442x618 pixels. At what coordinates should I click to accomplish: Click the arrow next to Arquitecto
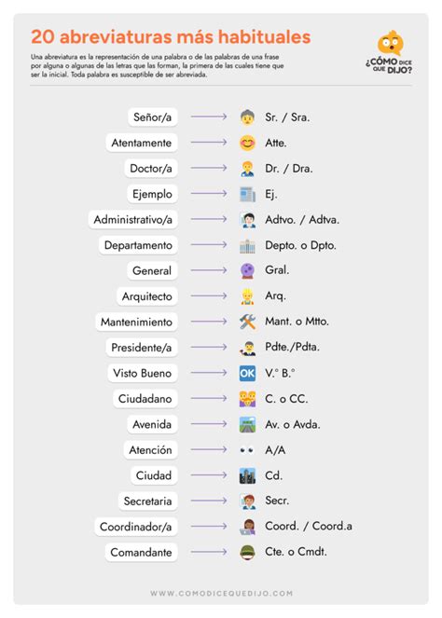[209, 296]
